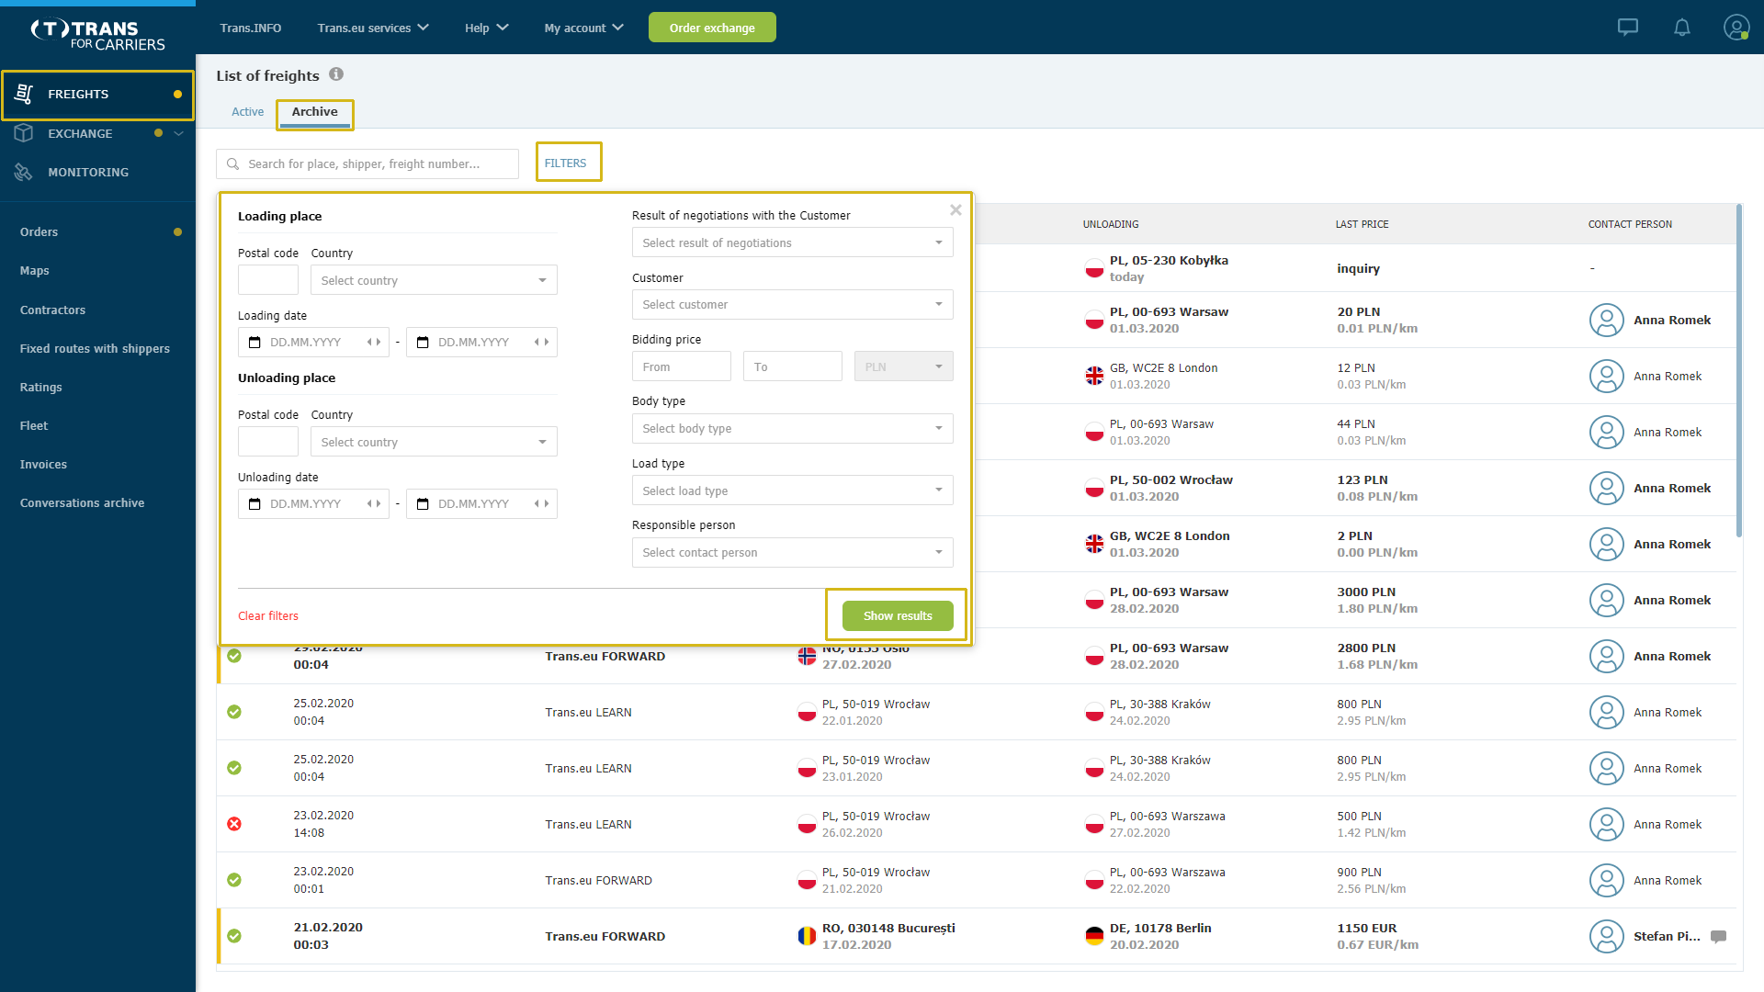Click the UK flag next to GB, WC2E 8 London 12 PLN row
The image size is (1764, 992).
coord(1094,376)
